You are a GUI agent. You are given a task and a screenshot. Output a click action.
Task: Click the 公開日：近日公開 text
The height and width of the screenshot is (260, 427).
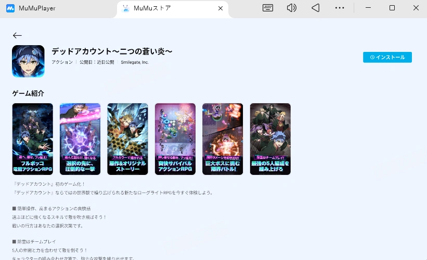[x=97, y=62]
